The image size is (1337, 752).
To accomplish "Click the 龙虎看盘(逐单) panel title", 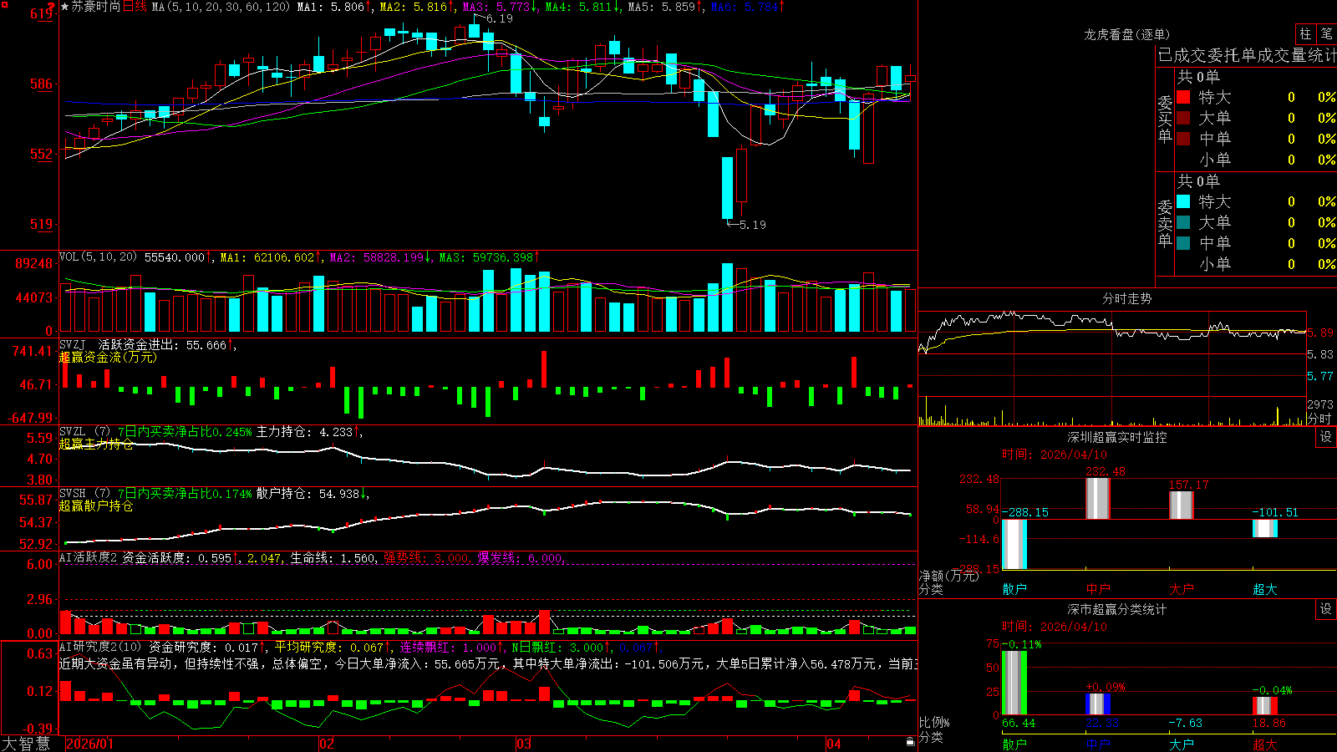I will point(1126,34).
